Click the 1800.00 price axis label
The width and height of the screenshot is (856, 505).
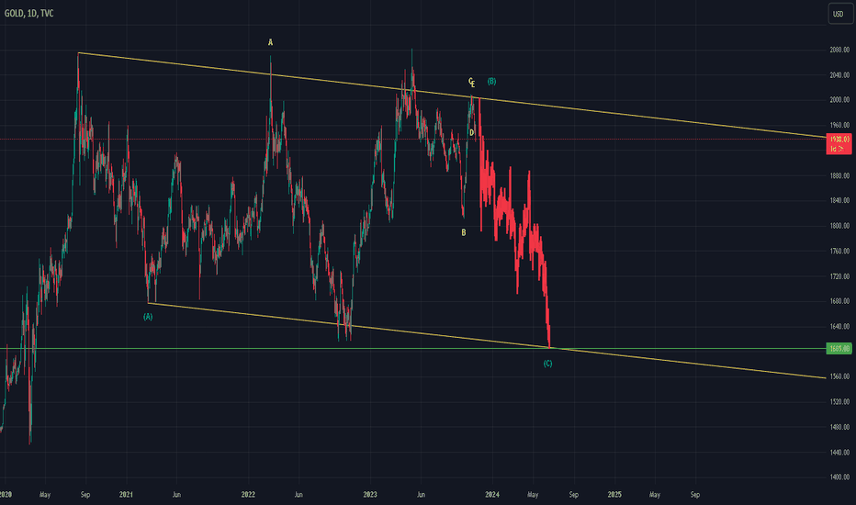(x=839, y=226)
